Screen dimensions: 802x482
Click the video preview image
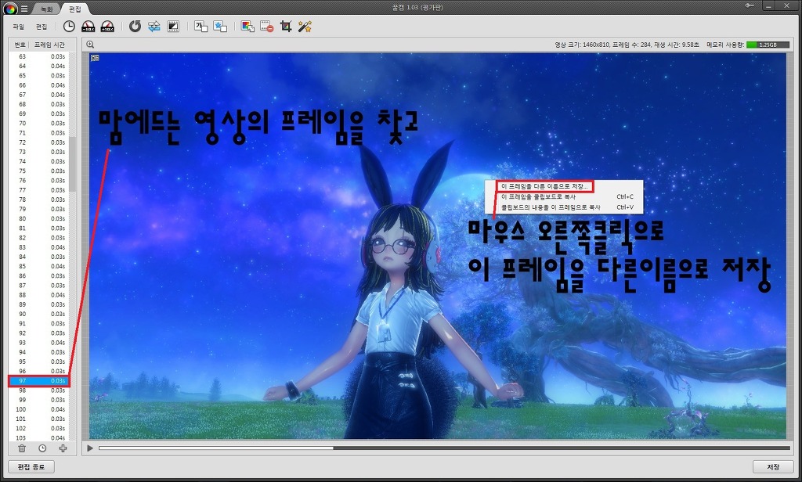pyautogui.click(x=437, y=246)
